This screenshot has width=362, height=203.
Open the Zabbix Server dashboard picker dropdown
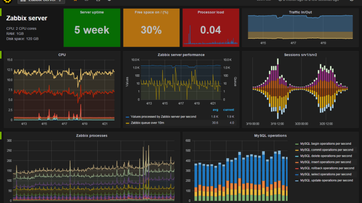click(41, 1)
